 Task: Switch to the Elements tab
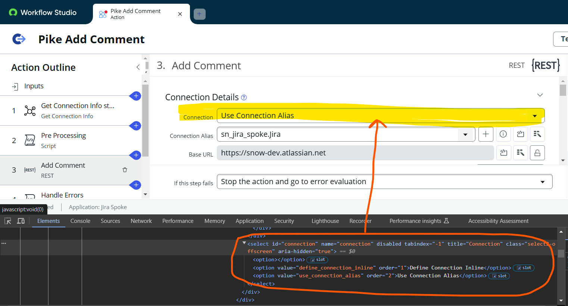49,221
